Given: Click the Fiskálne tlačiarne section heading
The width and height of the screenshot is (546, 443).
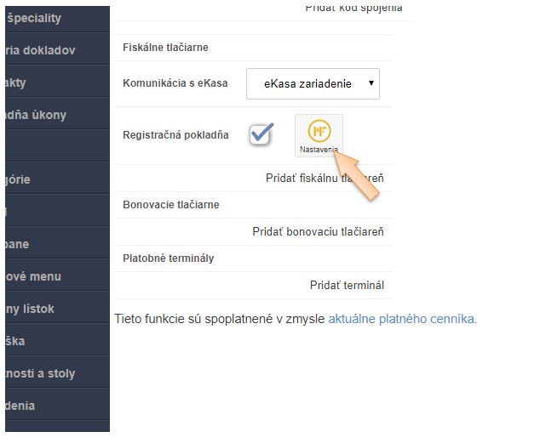Looking at the screenshot, I should (x=165, y=48).
